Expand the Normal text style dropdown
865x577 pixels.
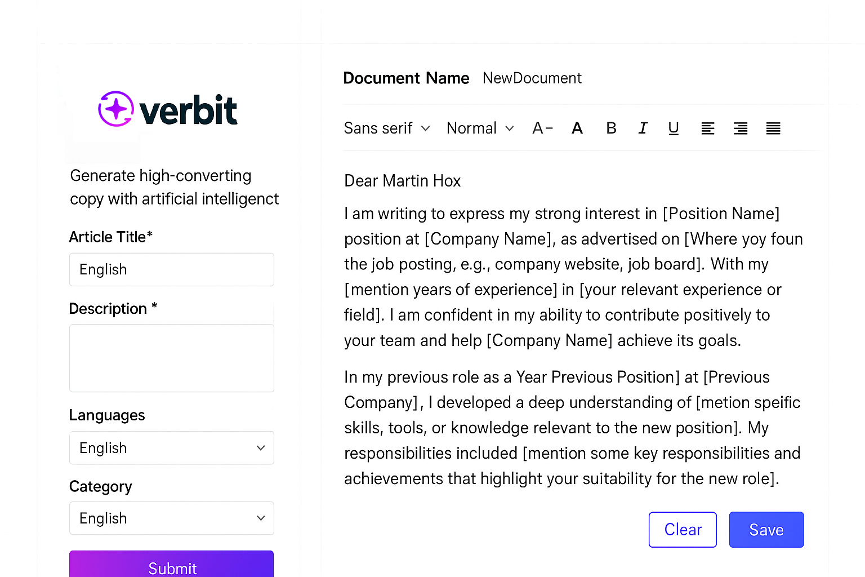pyautogui.click(x=480, y=128)
